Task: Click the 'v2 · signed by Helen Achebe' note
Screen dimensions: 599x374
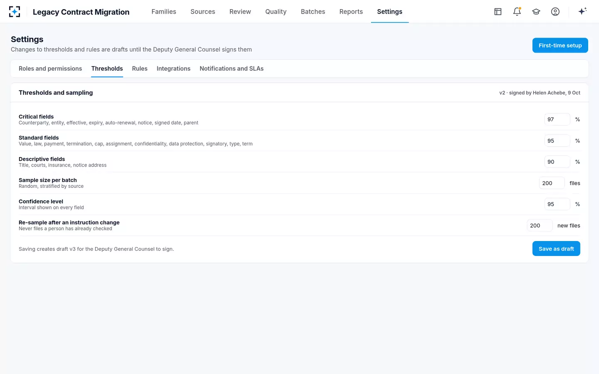Action: click(540, 93)
